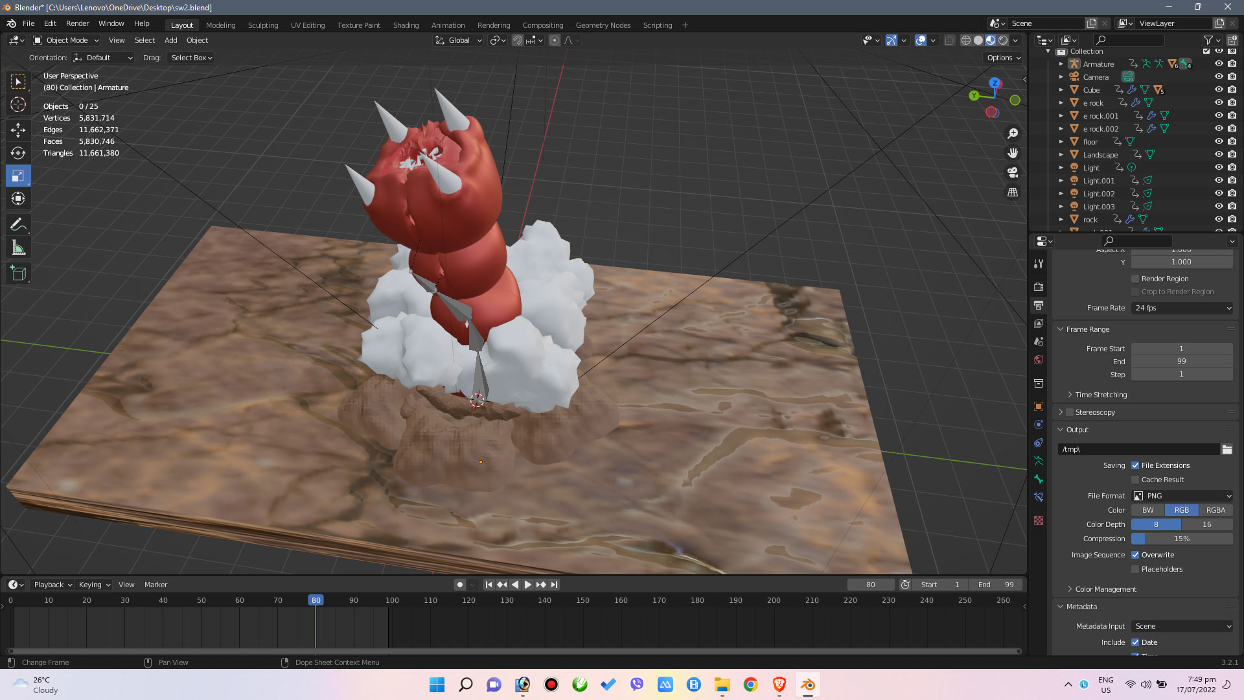Uncheck the Overwrite checkbox
Screen dimensions: 1244x700
tap(1135, 555)
